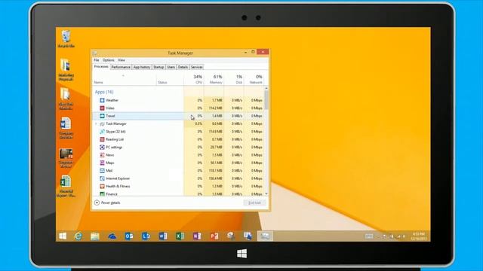The width and height of the screenshot is (483, 271).
Task: Select the Weather process name
Action: [x=112, y=100]
